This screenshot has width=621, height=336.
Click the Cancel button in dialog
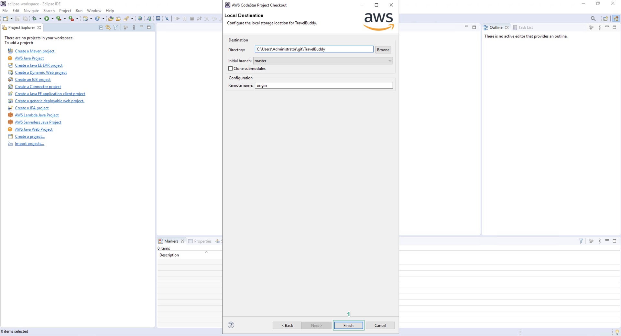click(x=380, y=325)
